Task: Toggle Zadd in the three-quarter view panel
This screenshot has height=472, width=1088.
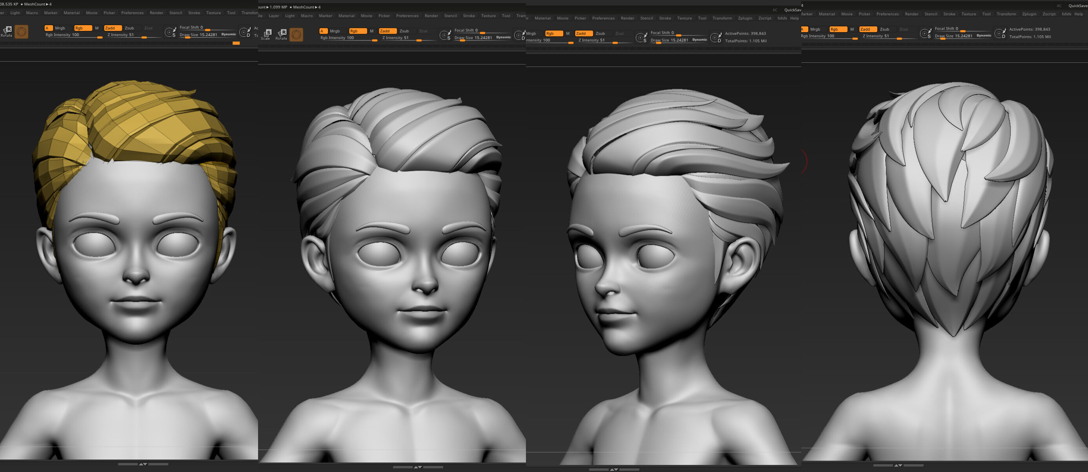Action: click(x=584, y=33)
